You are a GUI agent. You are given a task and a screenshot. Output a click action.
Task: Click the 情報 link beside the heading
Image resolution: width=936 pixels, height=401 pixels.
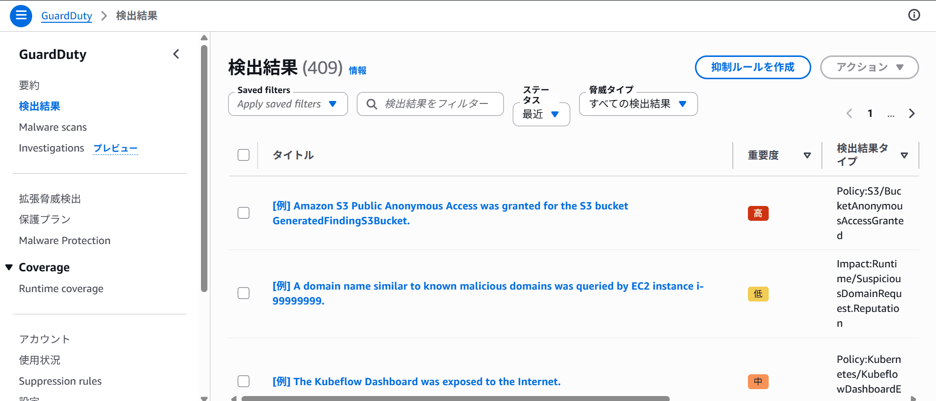(x=357, y=70)
